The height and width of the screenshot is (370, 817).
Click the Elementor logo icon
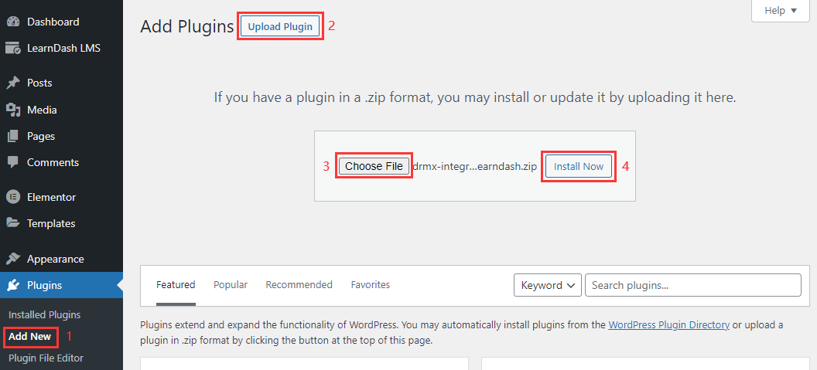(13, 197)
